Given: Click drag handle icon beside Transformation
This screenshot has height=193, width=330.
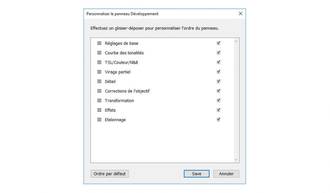Looking at the screenshot, I should point(99,101).
